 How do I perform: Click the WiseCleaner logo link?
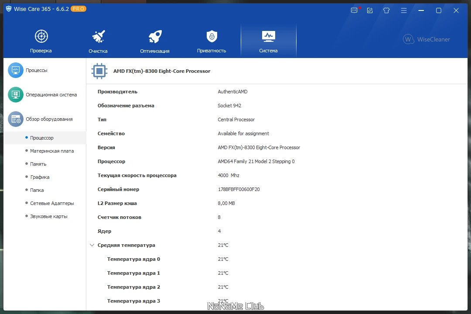(x=427, y=39)
